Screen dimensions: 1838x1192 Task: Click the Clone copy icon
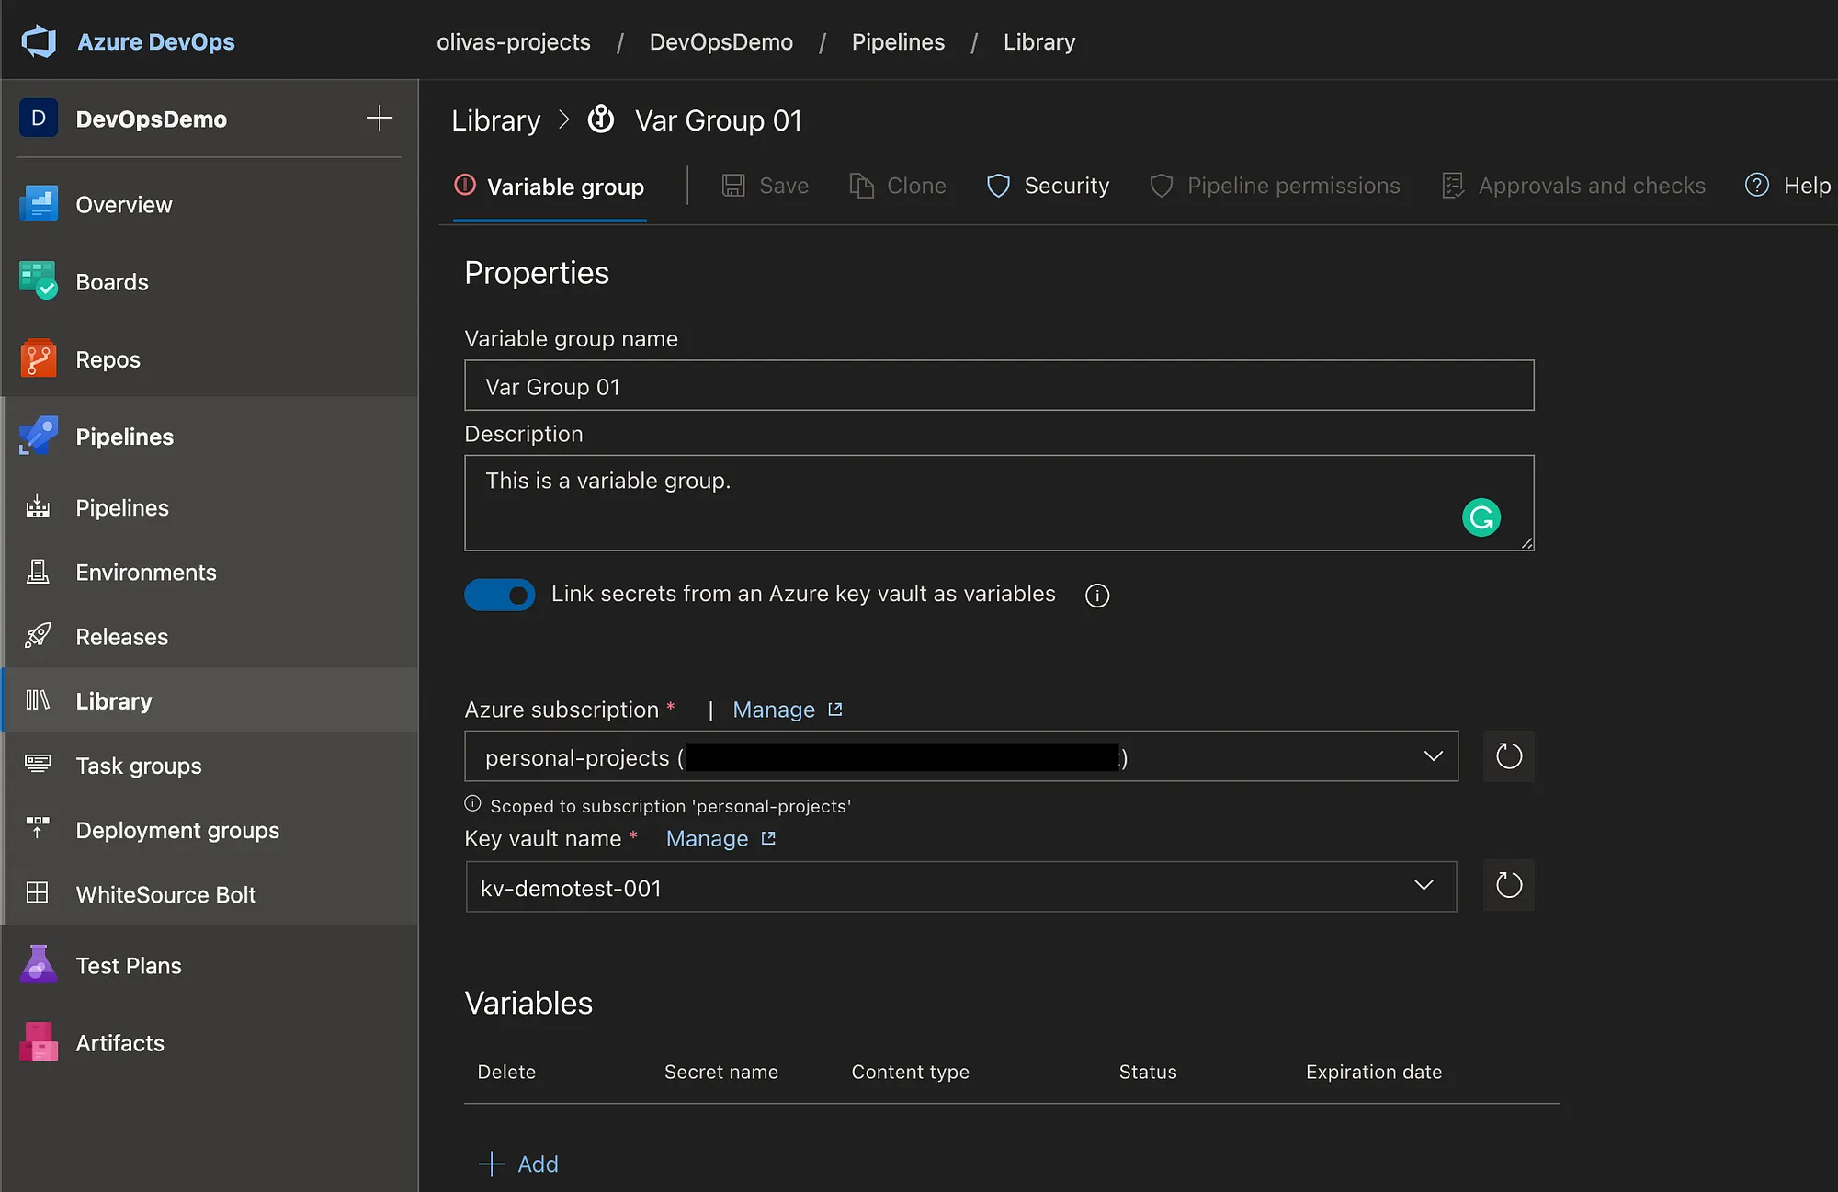[x=861, y=186]
